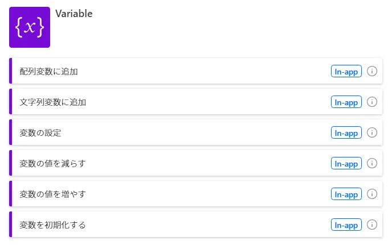Open info icon for 文字列変数に追加
Screen dimensions: 392x245
click(372, 102)
